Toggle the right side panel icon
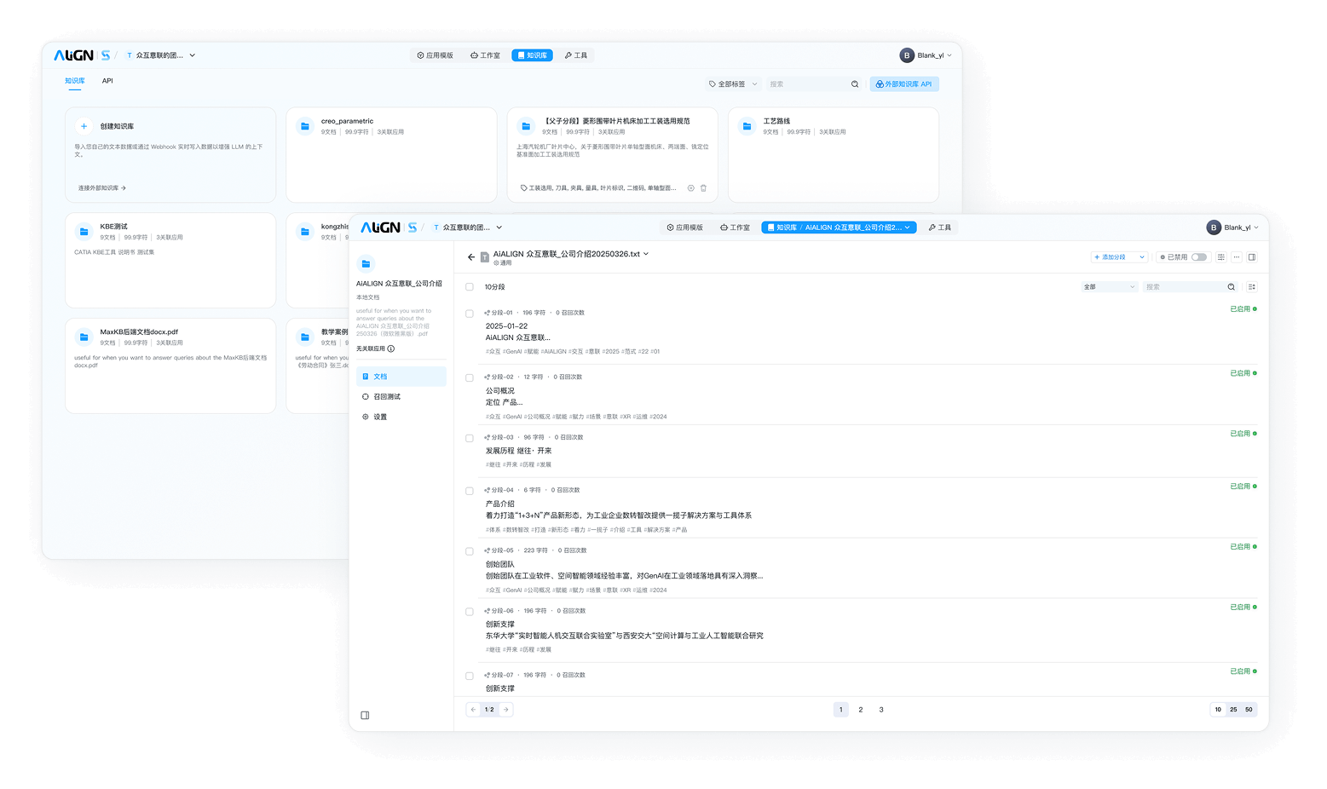The width and height of the screenshot is (1327, 789). 1252,257
